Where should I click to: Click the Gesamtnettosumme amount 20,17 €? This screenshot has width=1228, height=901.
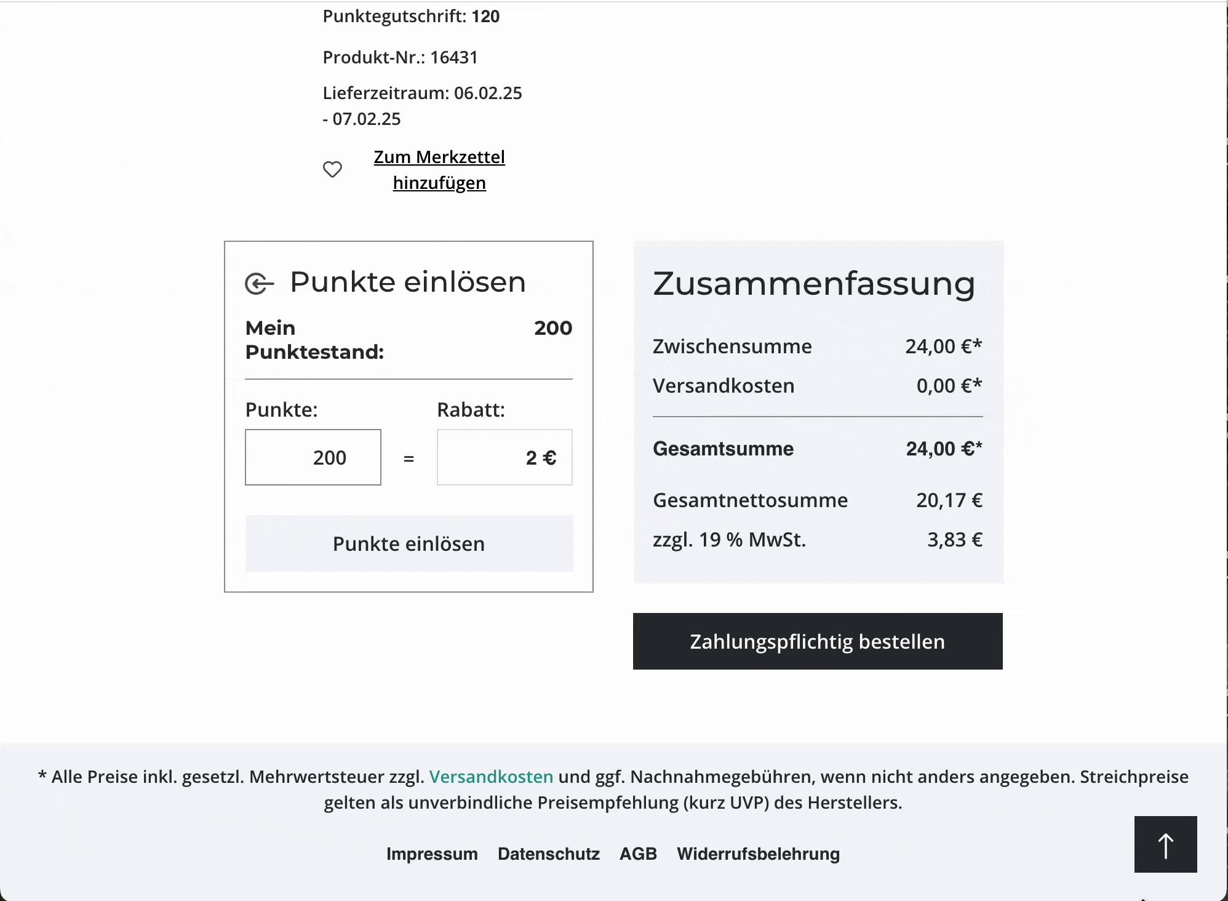coord(949,500)
